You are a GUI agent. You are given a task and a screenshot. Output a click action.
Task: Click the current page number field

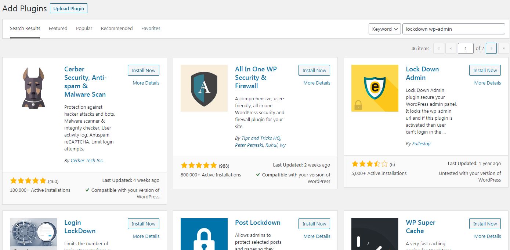click(466, 48)
